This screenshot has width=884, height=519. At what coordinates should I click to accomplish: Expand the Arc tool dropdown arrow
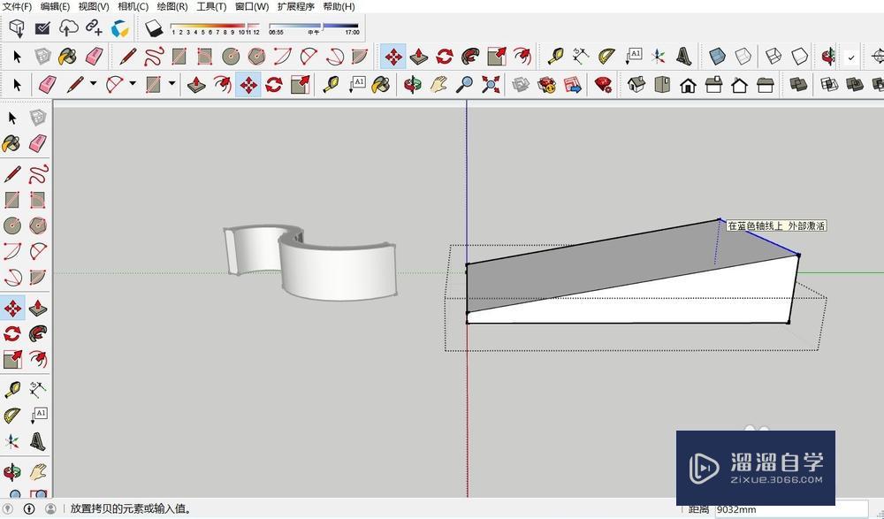[133, 84]
